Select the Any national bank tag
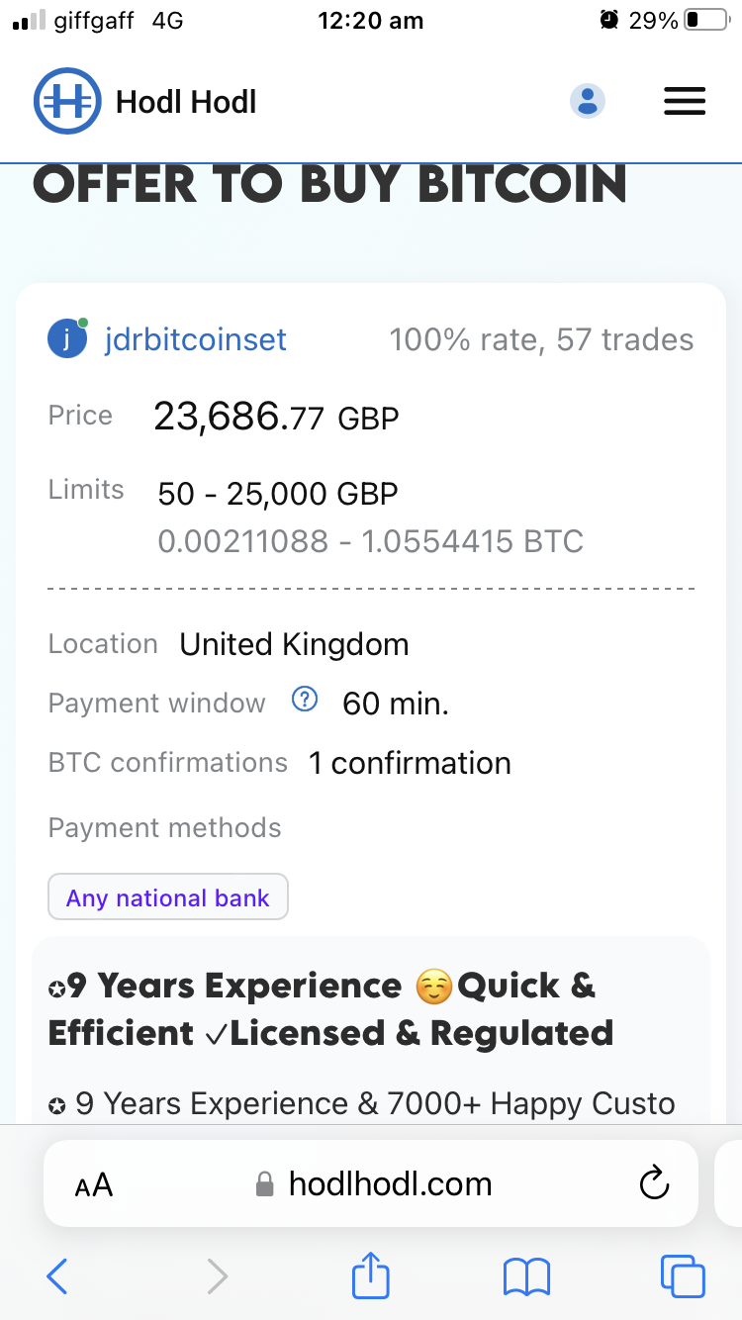The image size is (742, 1320). click(168, 897)
